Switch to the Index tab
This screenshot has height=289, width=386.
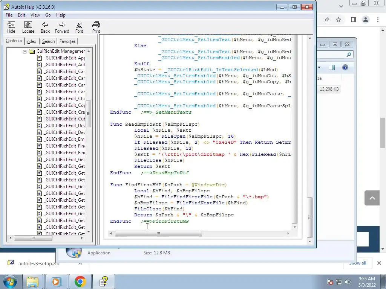pos(31,41)
